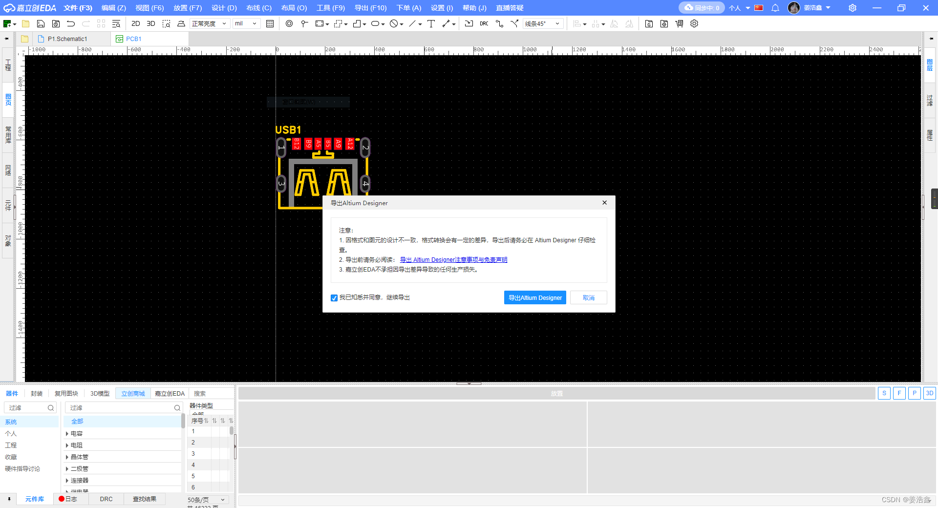Open the 布线 (C) menu

point(259,8)
